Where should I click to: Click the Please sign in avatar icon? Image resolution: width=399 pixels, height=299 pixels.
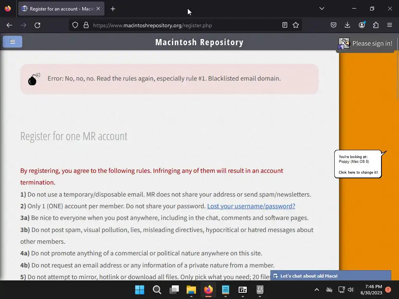click(344, 44)
